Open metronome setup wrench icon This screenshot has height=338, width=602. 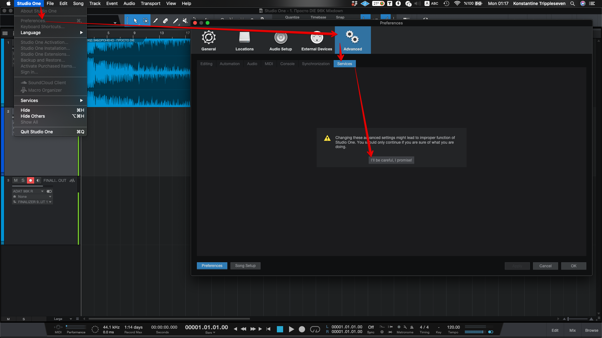pos(405,327)
